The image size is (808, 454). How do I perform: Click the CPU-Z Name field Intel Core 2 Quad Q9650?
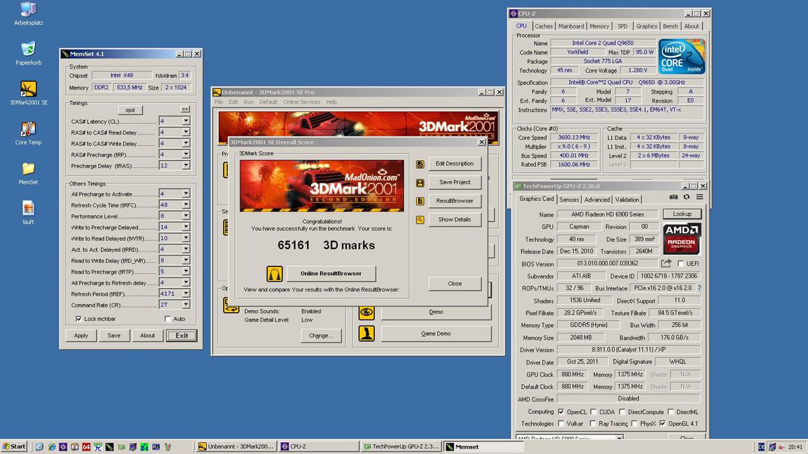pyautogui.click(x=603, y=43)
